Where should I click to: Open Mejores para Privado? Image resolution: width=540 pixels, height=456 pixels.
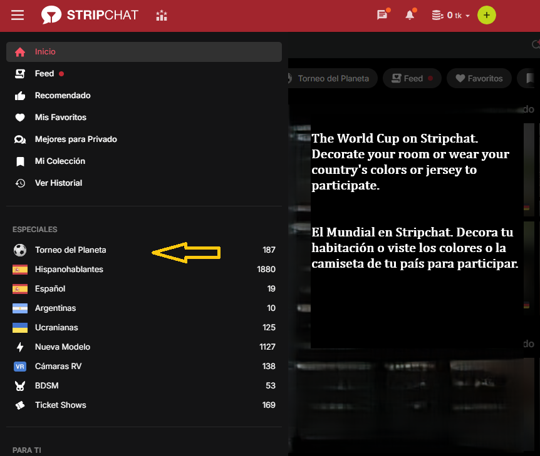click(x=144, y=139)
